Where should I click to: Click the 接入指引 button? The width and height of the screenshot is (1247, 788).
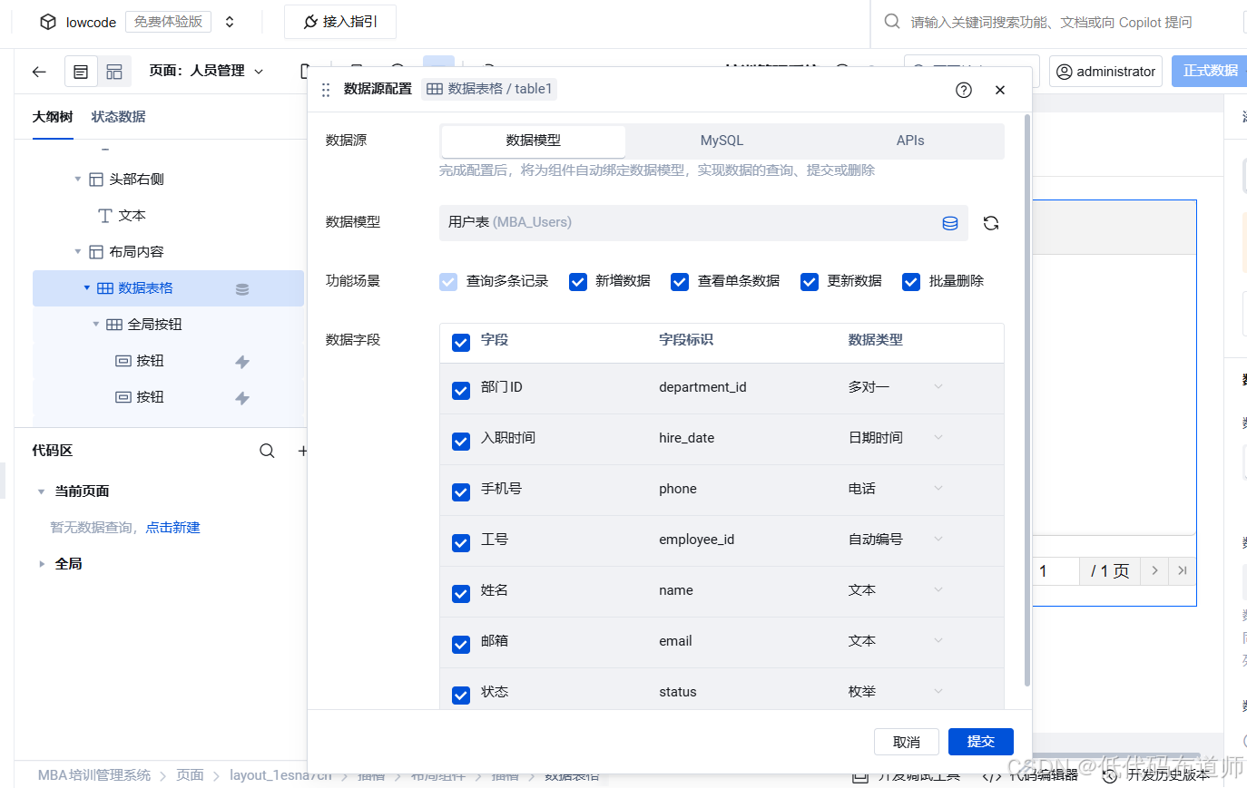(x=340, y=22)
